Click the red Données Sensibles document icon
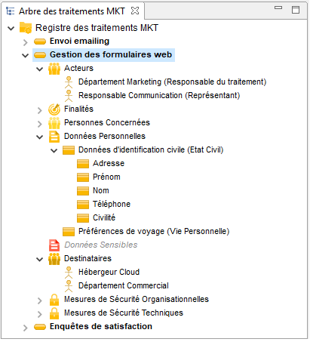The width and height of the screenshot is (310, 342). (x=54, y=245)
